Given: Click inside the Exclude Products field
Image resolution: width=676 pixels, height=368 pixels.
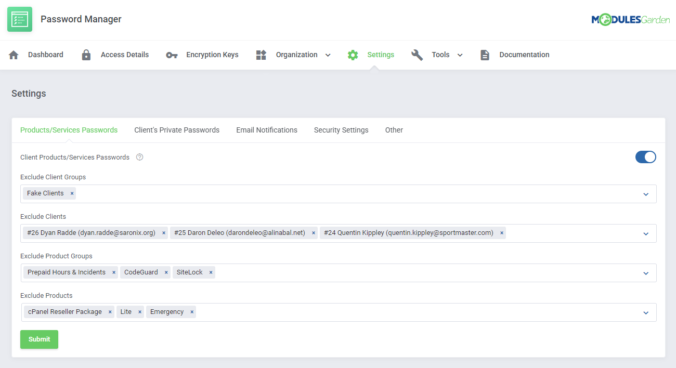Looking at the screenshot, I should point(339,312).
